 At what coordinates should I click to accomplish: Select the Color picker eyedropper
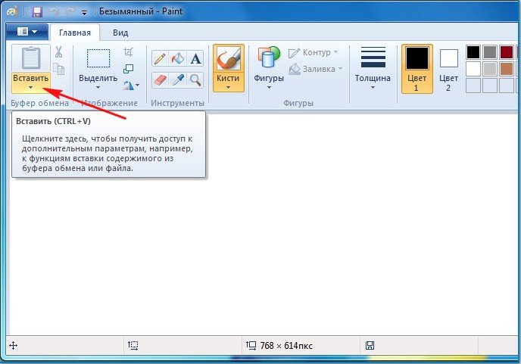pos(178,80)
